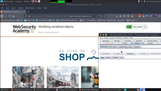This screenshot has width=161, height=91.
Task: Open the snowy train product thumbnail
Action: (x=63, y=77)
